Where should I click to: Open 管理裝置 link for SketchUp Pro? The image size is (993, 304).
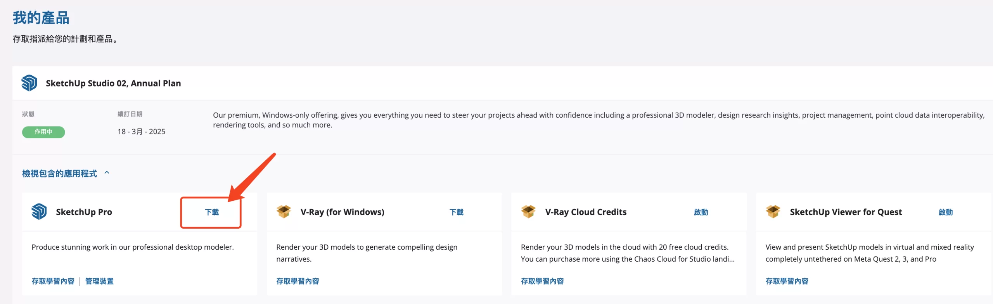[x=99, y=281]
